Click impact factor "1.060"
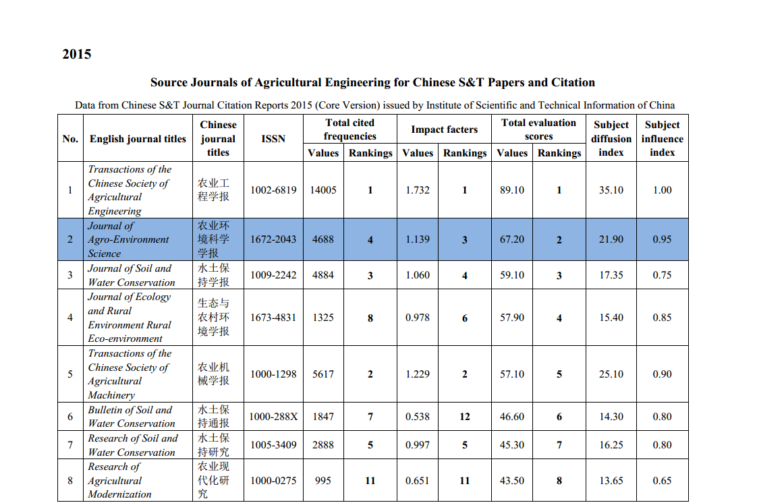The height and width of the screenshot is (503, 757). (x=418, y=275)
